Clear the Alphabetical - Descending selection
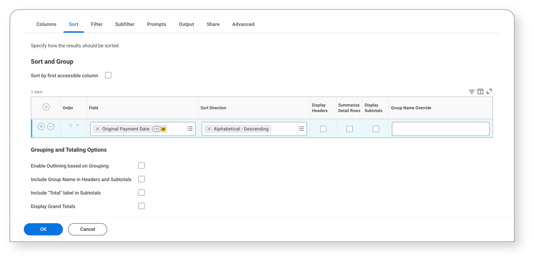The image size is (534, 261). (x=209, y=129)
